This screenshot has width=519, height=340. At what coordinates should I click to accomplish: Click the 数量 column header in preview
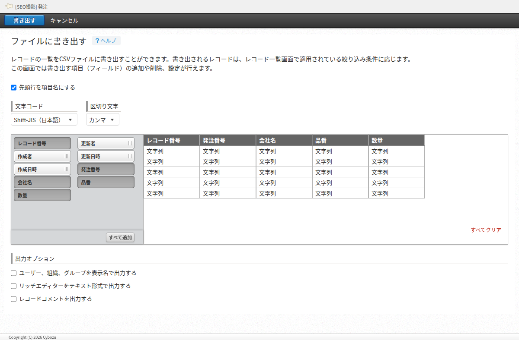pos(397,140)
